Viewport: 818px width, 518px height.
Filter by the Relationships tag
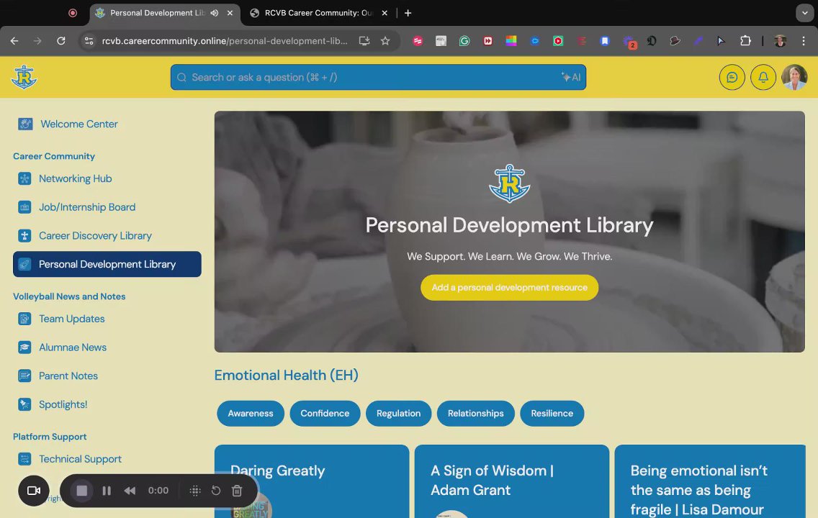click(x=476, y=414)
